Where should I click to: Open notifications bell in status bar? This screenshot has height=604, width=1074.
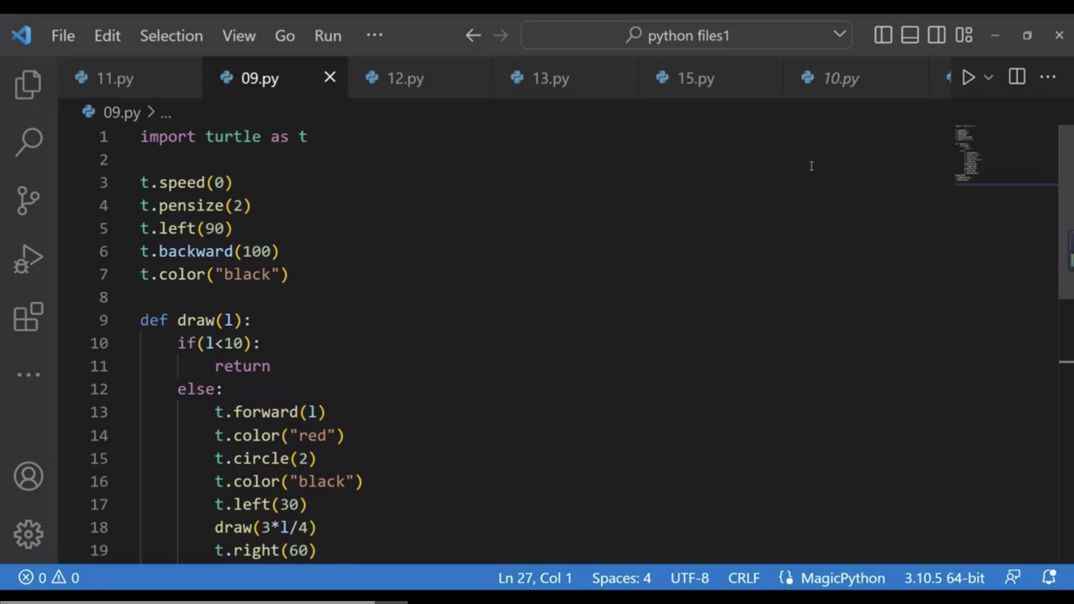[1049, 578]
